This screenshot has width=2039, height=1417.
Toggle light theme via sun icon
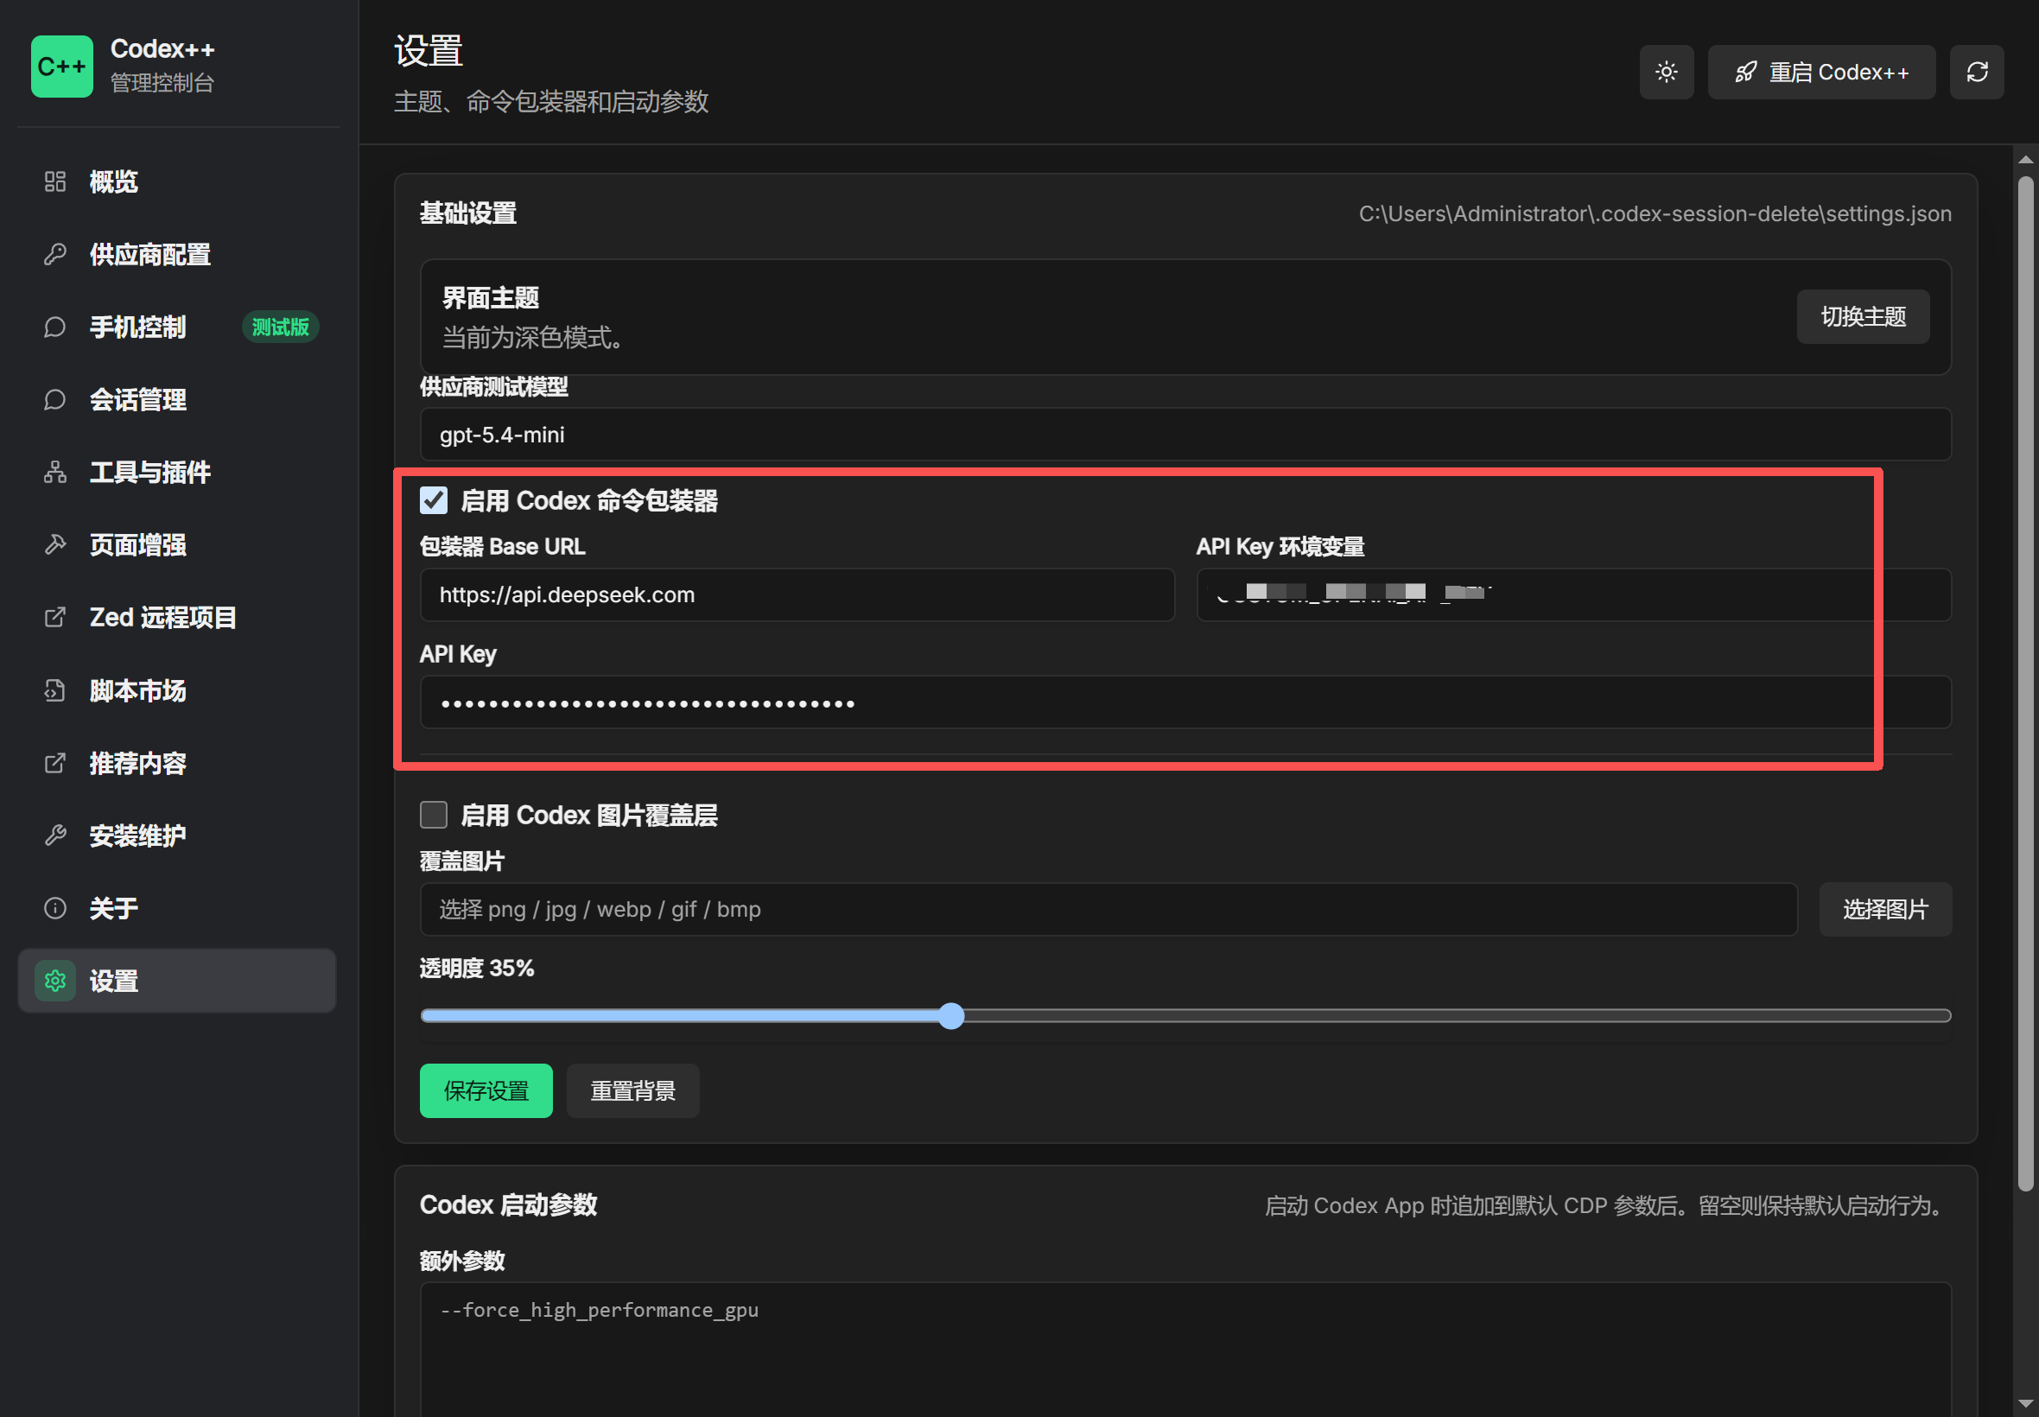click(x=1665, y=72)
